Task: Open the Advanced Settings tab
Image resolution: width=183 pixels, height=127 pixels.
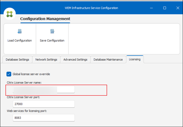Action: pyautogui.click(x=75, y=60)
